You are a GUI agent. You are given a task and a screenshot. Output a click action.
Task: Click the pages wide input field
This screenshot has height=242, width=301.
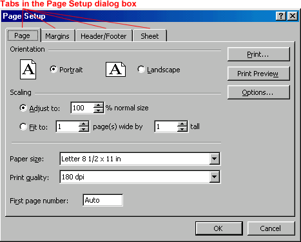[x=68, y=126]
